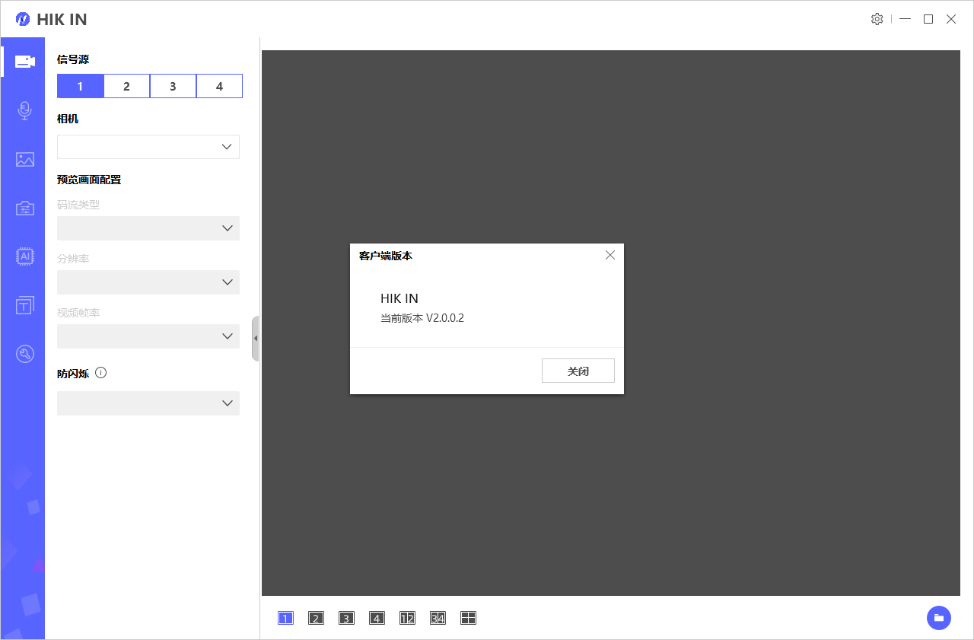Click the settings gear in title bar
This screenshot has width=974, height=640.
click(x=877, y=19)
